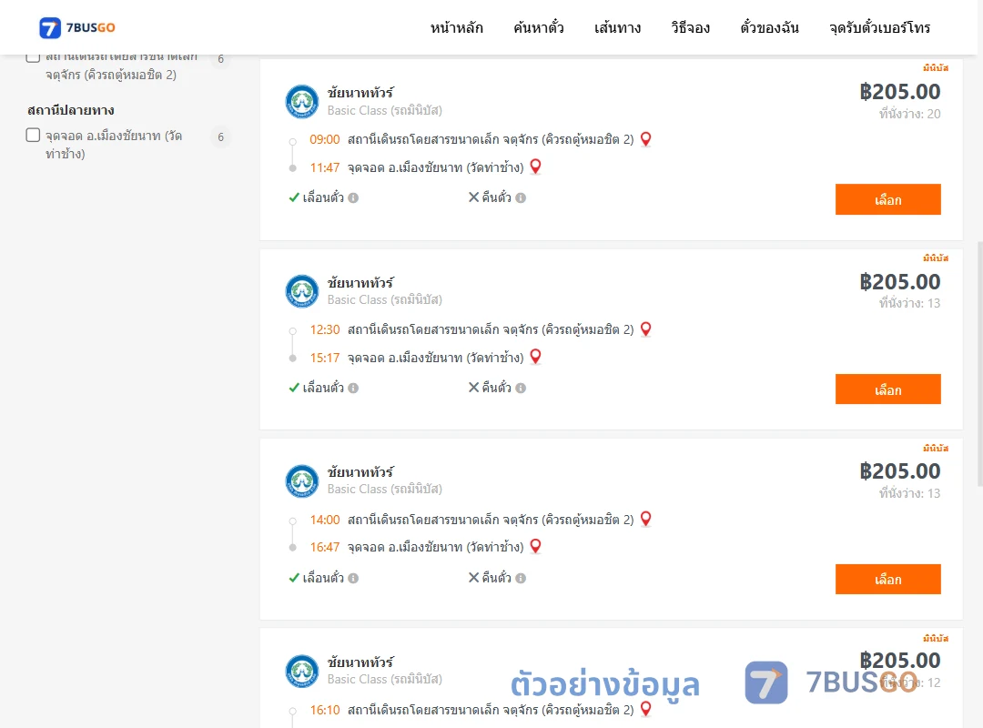Open the หน้าหลัก menu item
983x728 pixels.
pos(456,27)
